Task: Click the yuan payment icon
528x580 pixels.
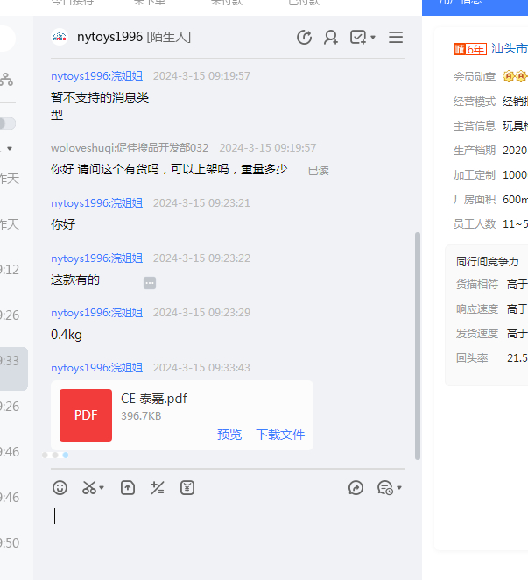Action: pyautogui.click(x=187, y=488)
